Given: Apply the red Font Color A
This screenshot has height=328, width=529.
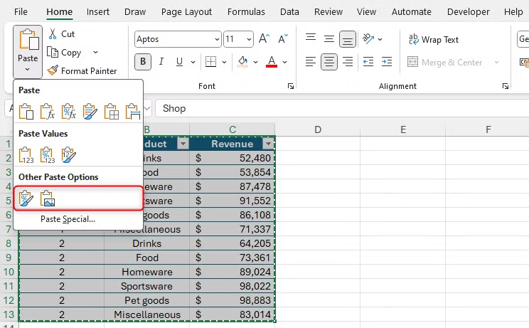Looking at the screenshot, I should coord(272,62).
